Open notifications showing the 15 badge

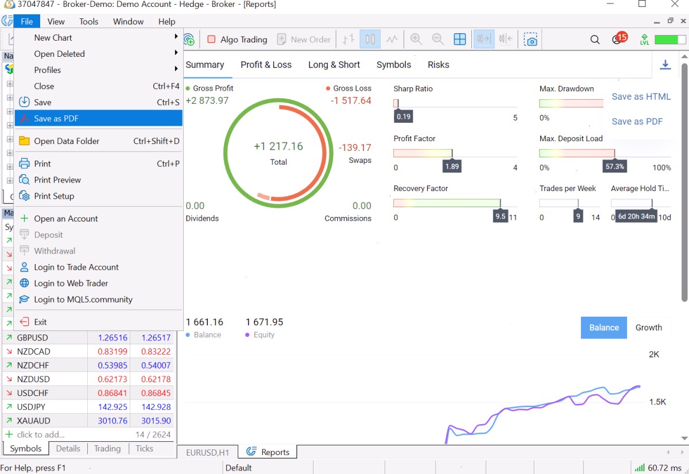(619, 38)
